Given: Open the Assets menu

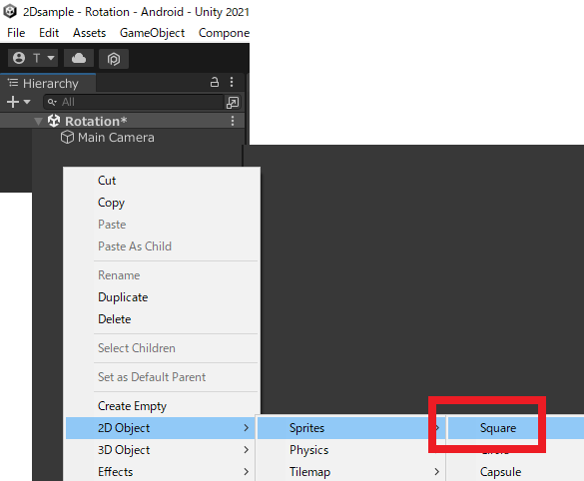Looking at the screenshot, I should 90,33.
